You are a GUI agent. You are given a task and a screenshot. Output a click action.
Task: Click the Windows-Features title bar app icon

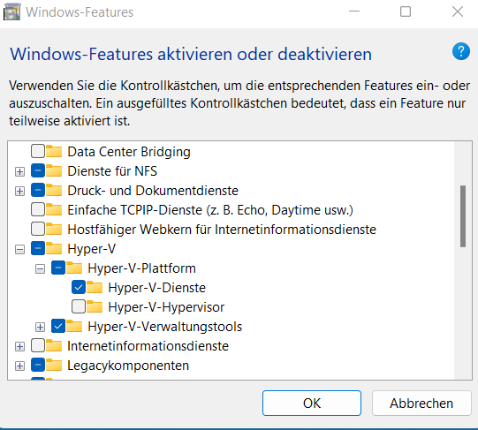tap(11, 11)
